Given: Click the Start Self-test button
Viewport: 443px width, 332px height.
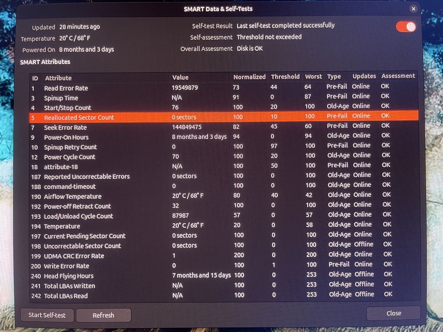Looking at the screenshot, I should pyautogui.click(x=47, y=315).
